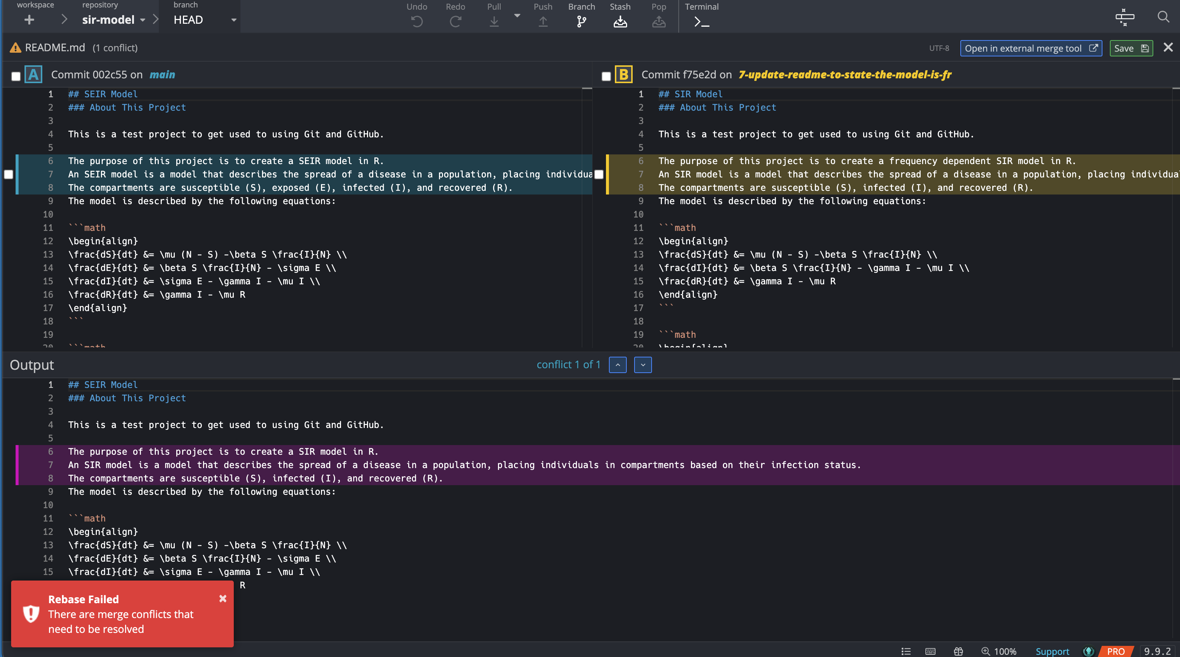The width and height of the screenshot is (1180, 657).
Task: Click Open in external merge tool
Action: 1030,48
